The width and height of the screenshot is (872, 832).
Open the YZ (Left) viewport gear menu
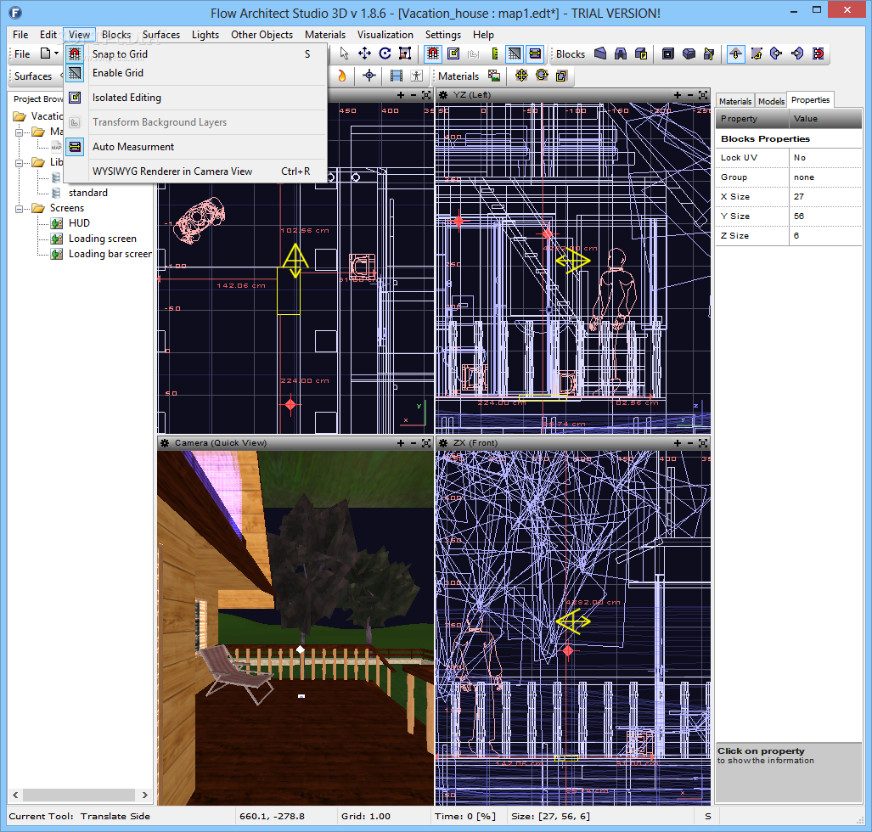pyautogui.click(x=443, y=95)
